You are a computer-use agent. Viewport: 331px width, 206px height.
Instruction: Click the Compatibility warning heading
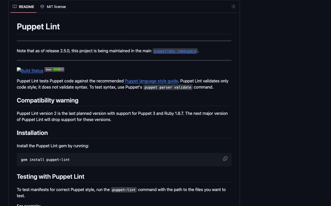tap(48, 100)
